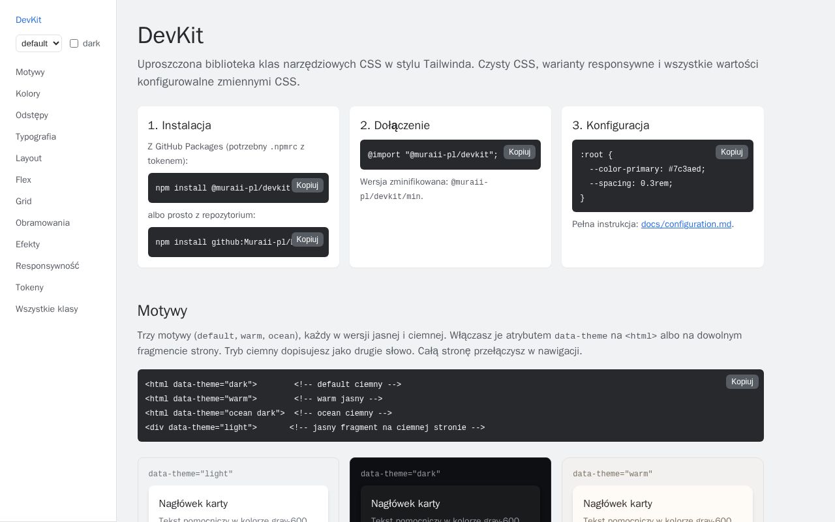Navigate to Grid section
Screen dimensions: 835x522
[x=23, y=201]
